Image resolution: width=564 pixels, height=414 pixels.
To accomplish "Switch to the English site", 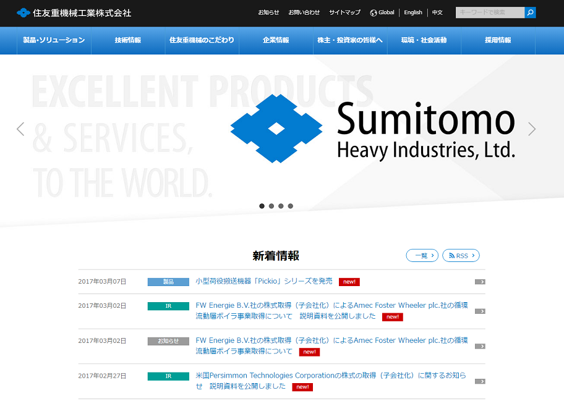I will [413, 12].
